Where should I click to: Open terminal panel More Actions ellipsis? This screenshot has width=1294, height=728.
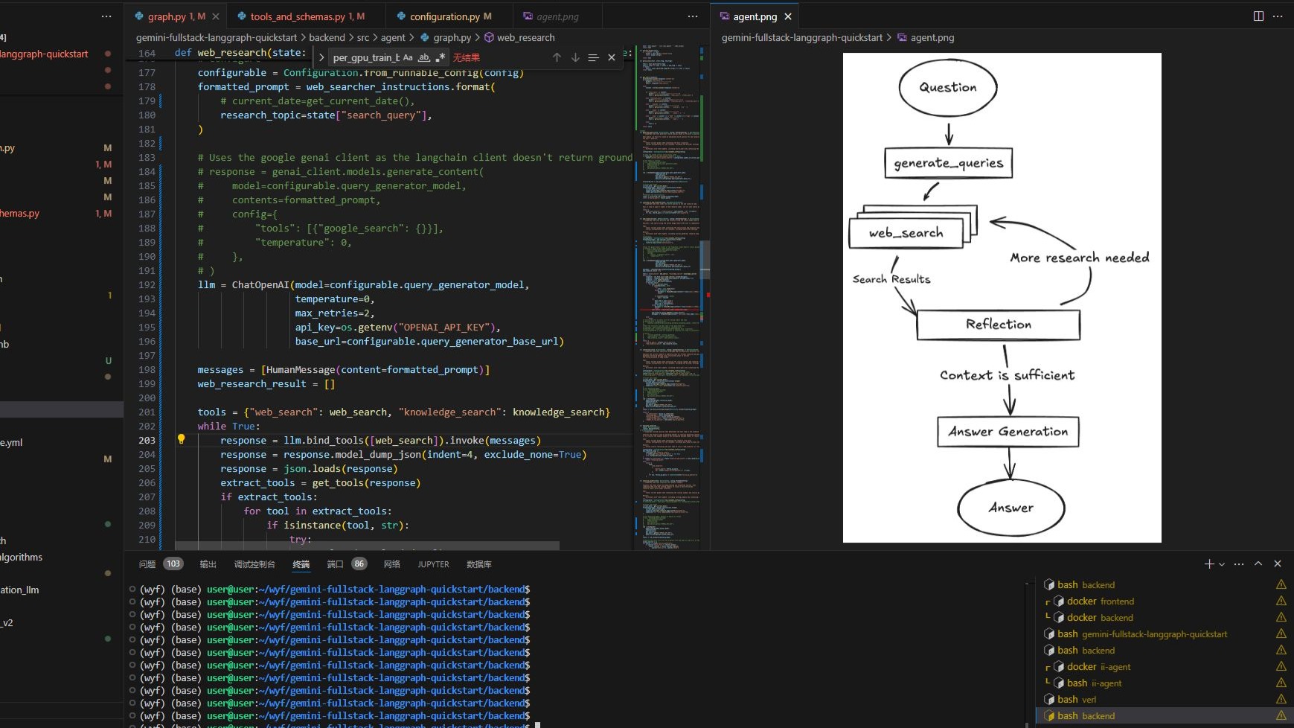pyautogui.click(x=1239, y=563)
